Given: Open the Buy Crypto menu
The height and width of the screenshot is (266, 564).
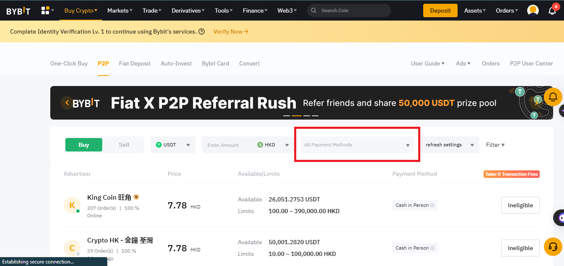Looking at the screenshot, I should (81, 10).
